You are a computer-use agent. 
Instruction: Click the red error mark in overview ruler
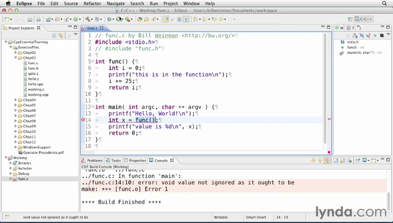pos(329,119)
